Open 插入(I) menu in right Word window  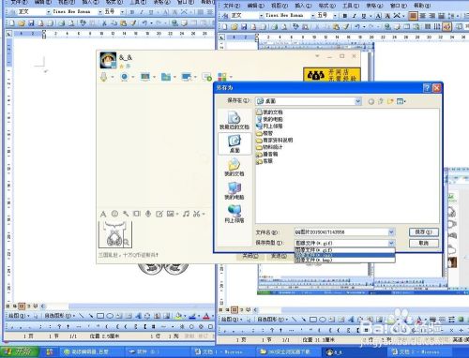303,6
